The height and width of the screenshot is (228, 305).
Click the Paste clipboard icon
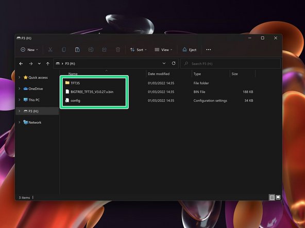coord(77,50)
